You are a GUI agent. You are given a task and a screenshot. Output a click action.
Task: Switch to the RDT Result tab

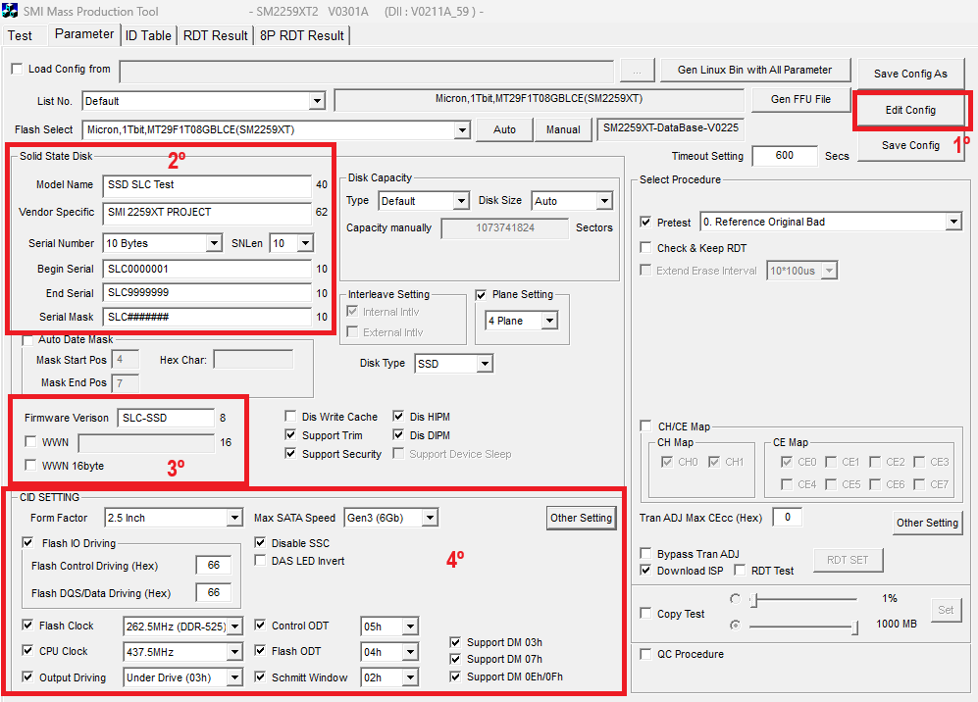click(x=215, y=35)
